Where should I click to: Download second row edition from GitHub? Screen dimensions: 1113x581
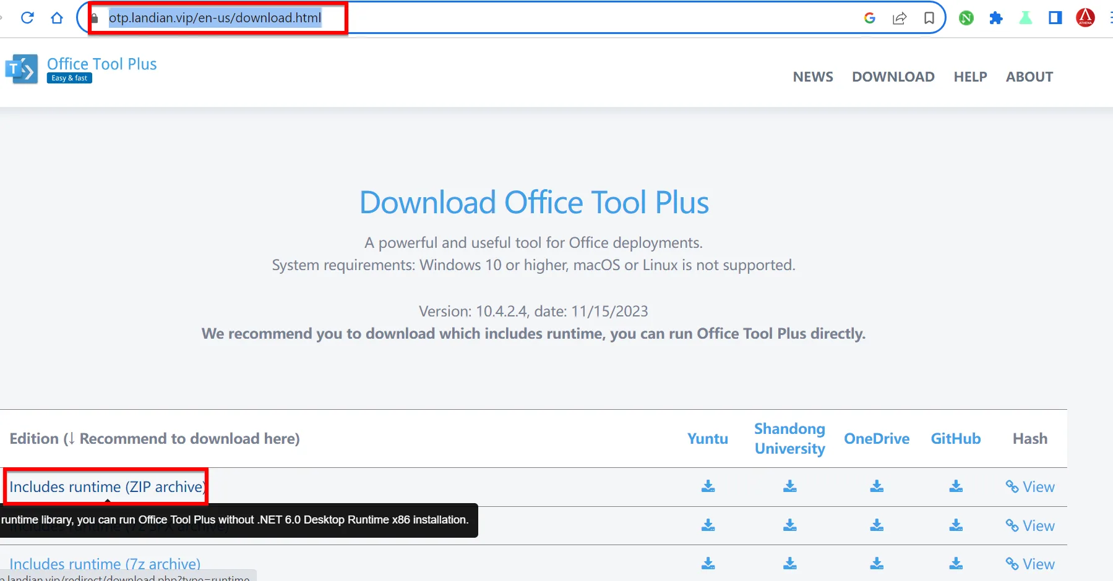pos(956,525)
